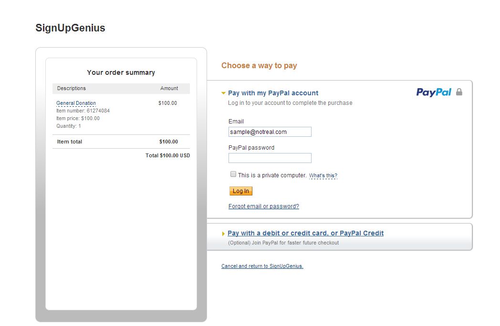Open the What's this? link
The image size is (500, 326).
pyautogui.click(x=323, y=175)
